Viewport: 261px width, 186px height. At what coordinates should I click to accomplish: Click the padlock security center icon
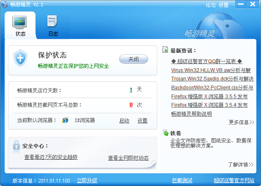(16, 146)
